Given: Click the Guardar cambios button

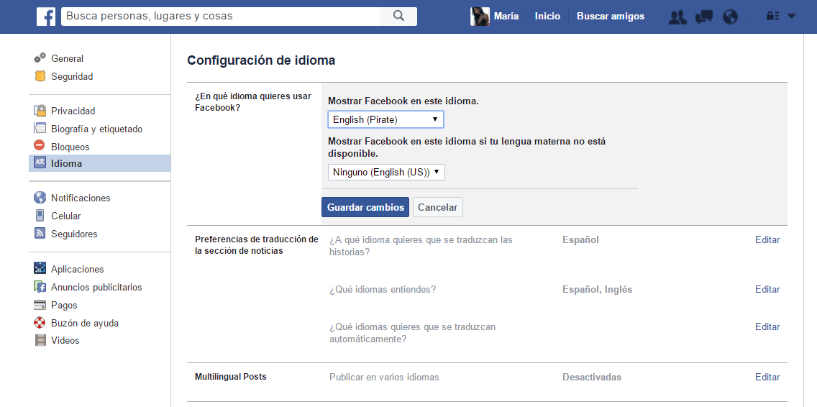Looking at the screenshot, I should [x=365, y=207].
